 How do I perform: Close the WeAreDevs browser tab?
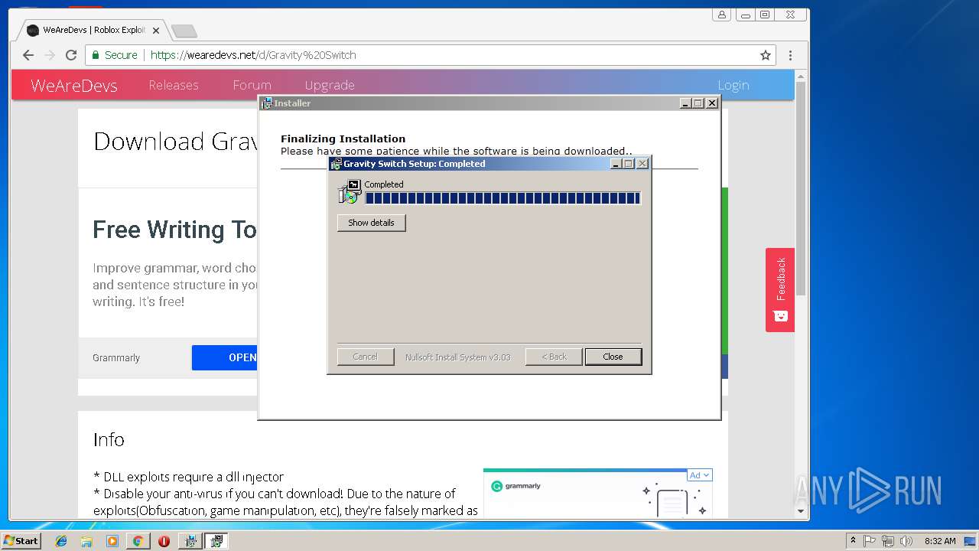[156, 31]
